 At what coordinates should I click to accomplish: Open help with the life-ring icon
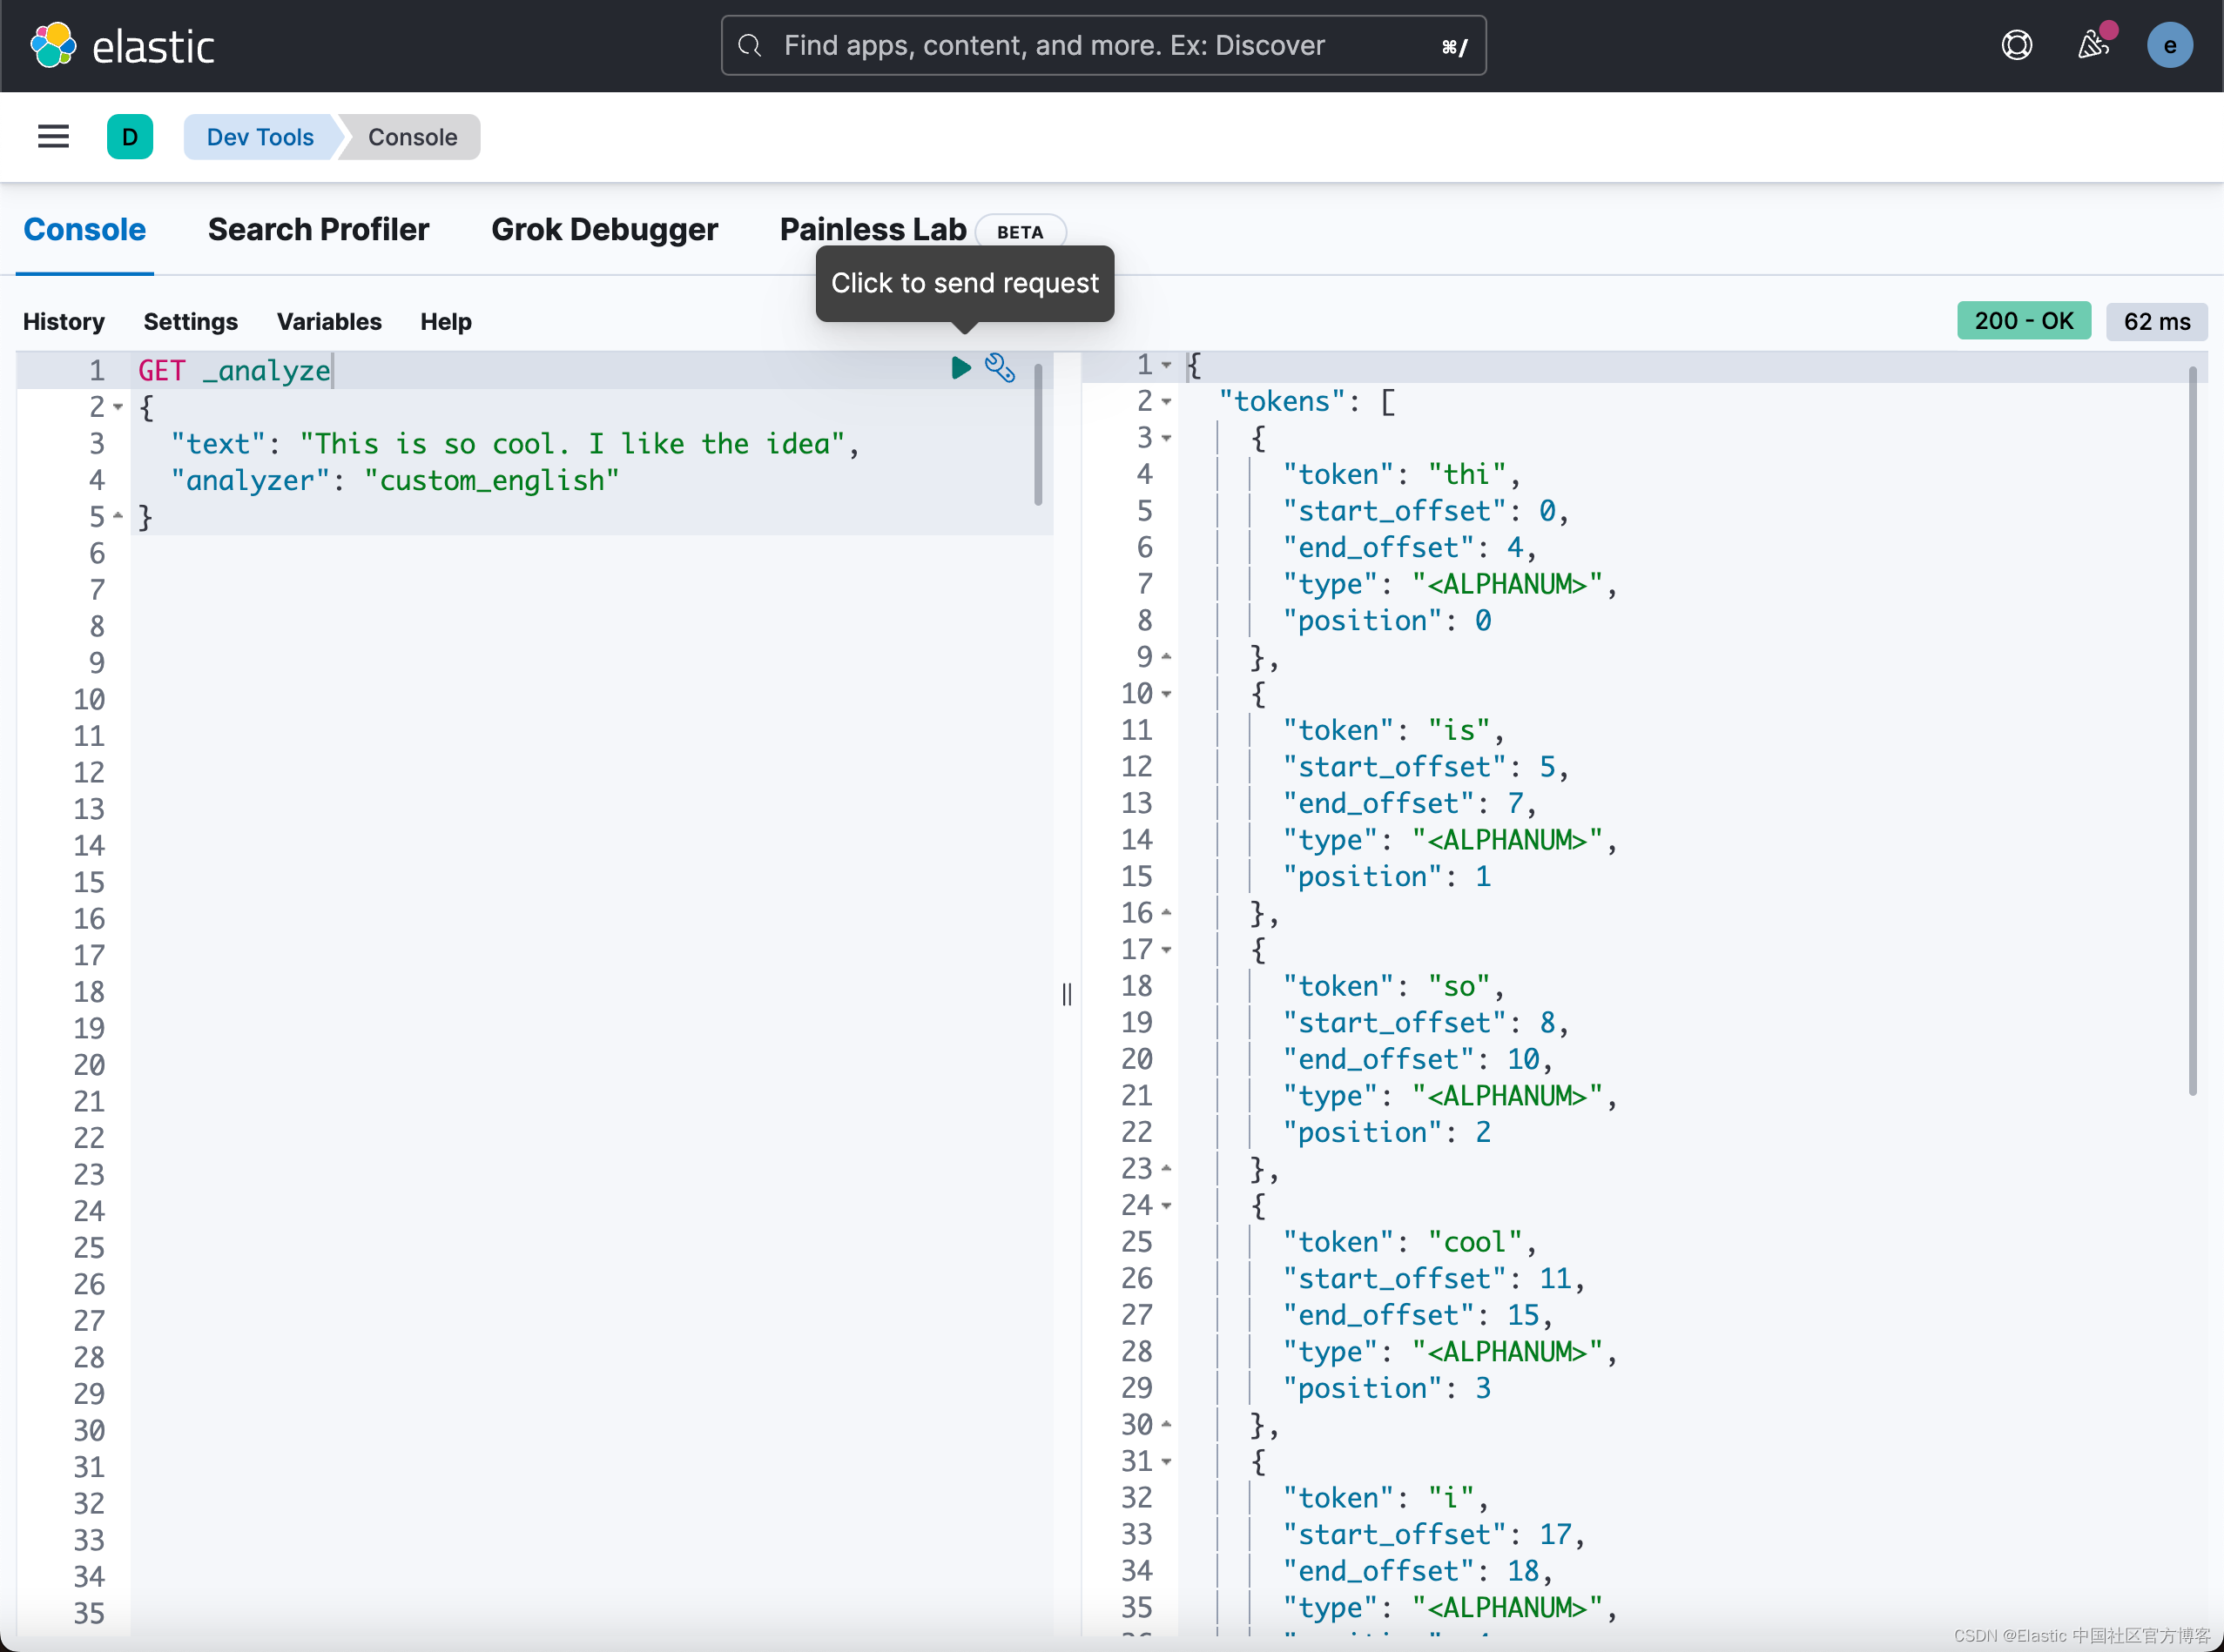[2017, 45]
